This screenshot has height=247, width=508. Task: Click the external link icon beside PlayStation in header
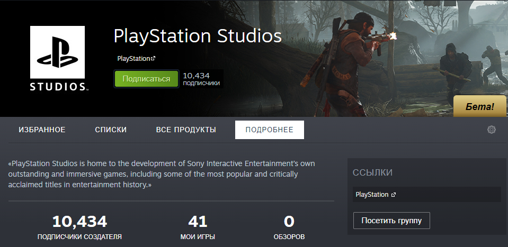tap(153, 59)
